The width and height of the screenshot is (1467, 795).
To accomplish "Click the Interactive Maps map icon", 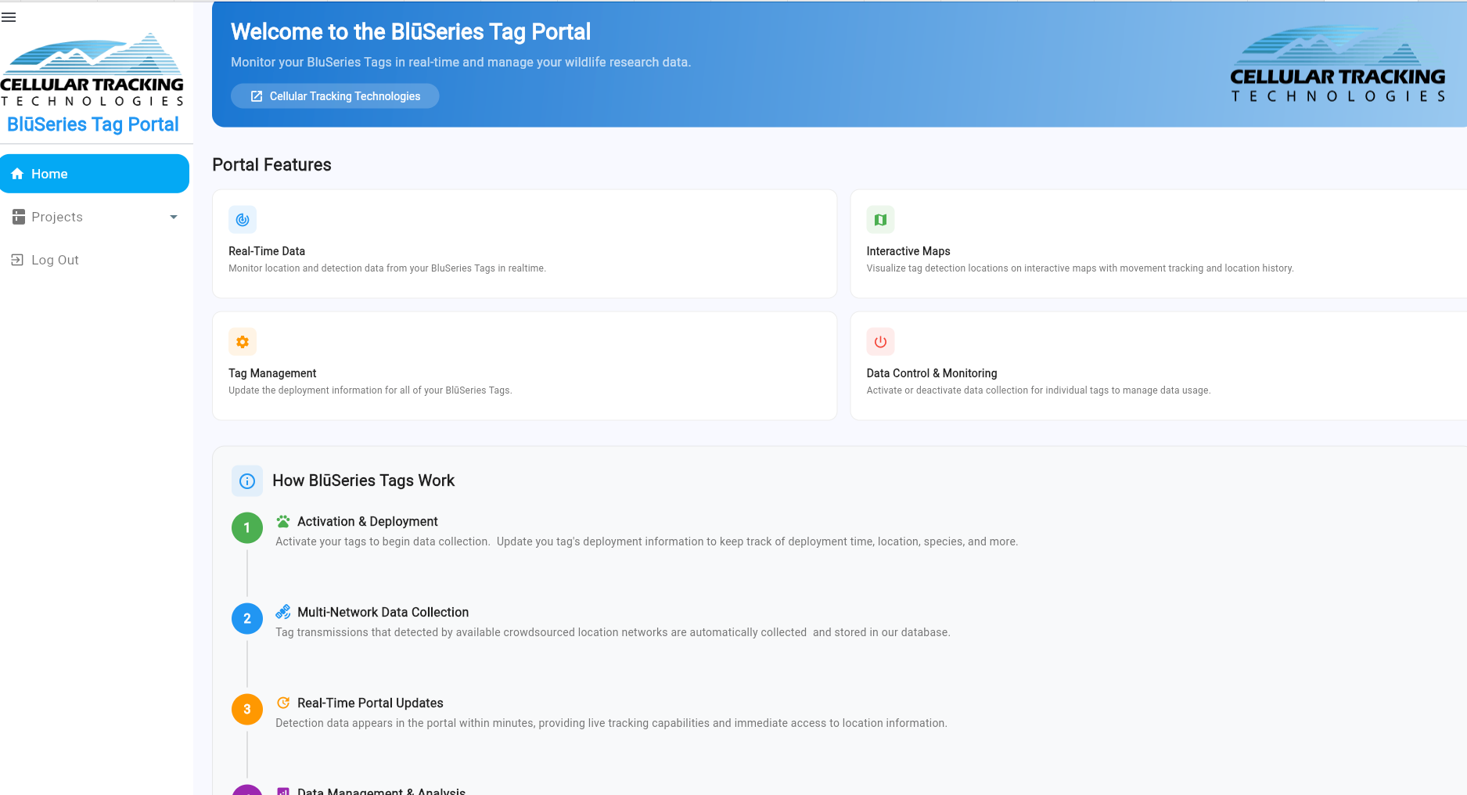I will [x=880, y=220].
